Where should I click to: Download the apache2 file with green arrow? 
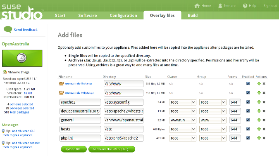tap(259, 102)
